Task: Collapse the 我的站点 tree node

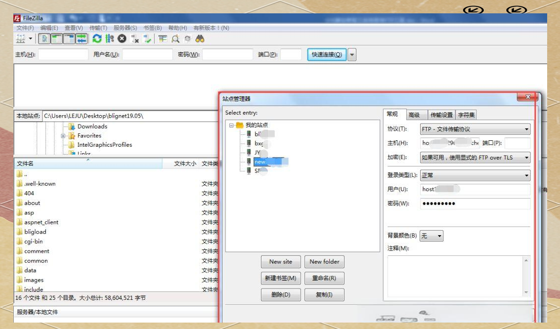Action: pos(231,125)
